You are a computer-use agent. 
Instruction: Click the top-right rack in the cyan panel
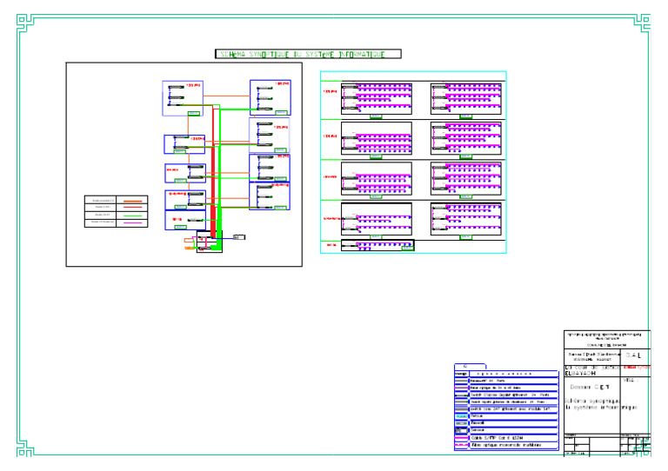(465, 98)
